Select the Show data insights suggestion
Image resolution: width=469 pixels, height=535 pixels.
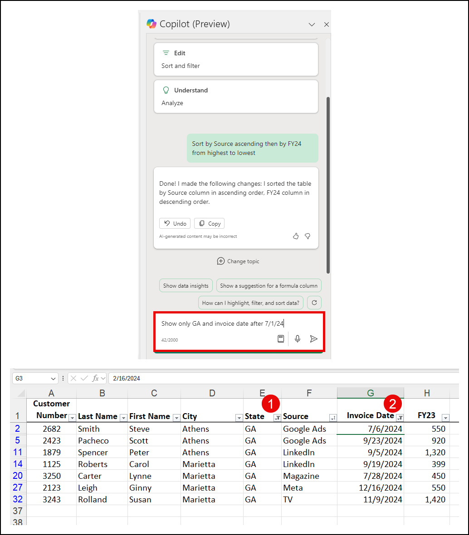pos(186,285)
